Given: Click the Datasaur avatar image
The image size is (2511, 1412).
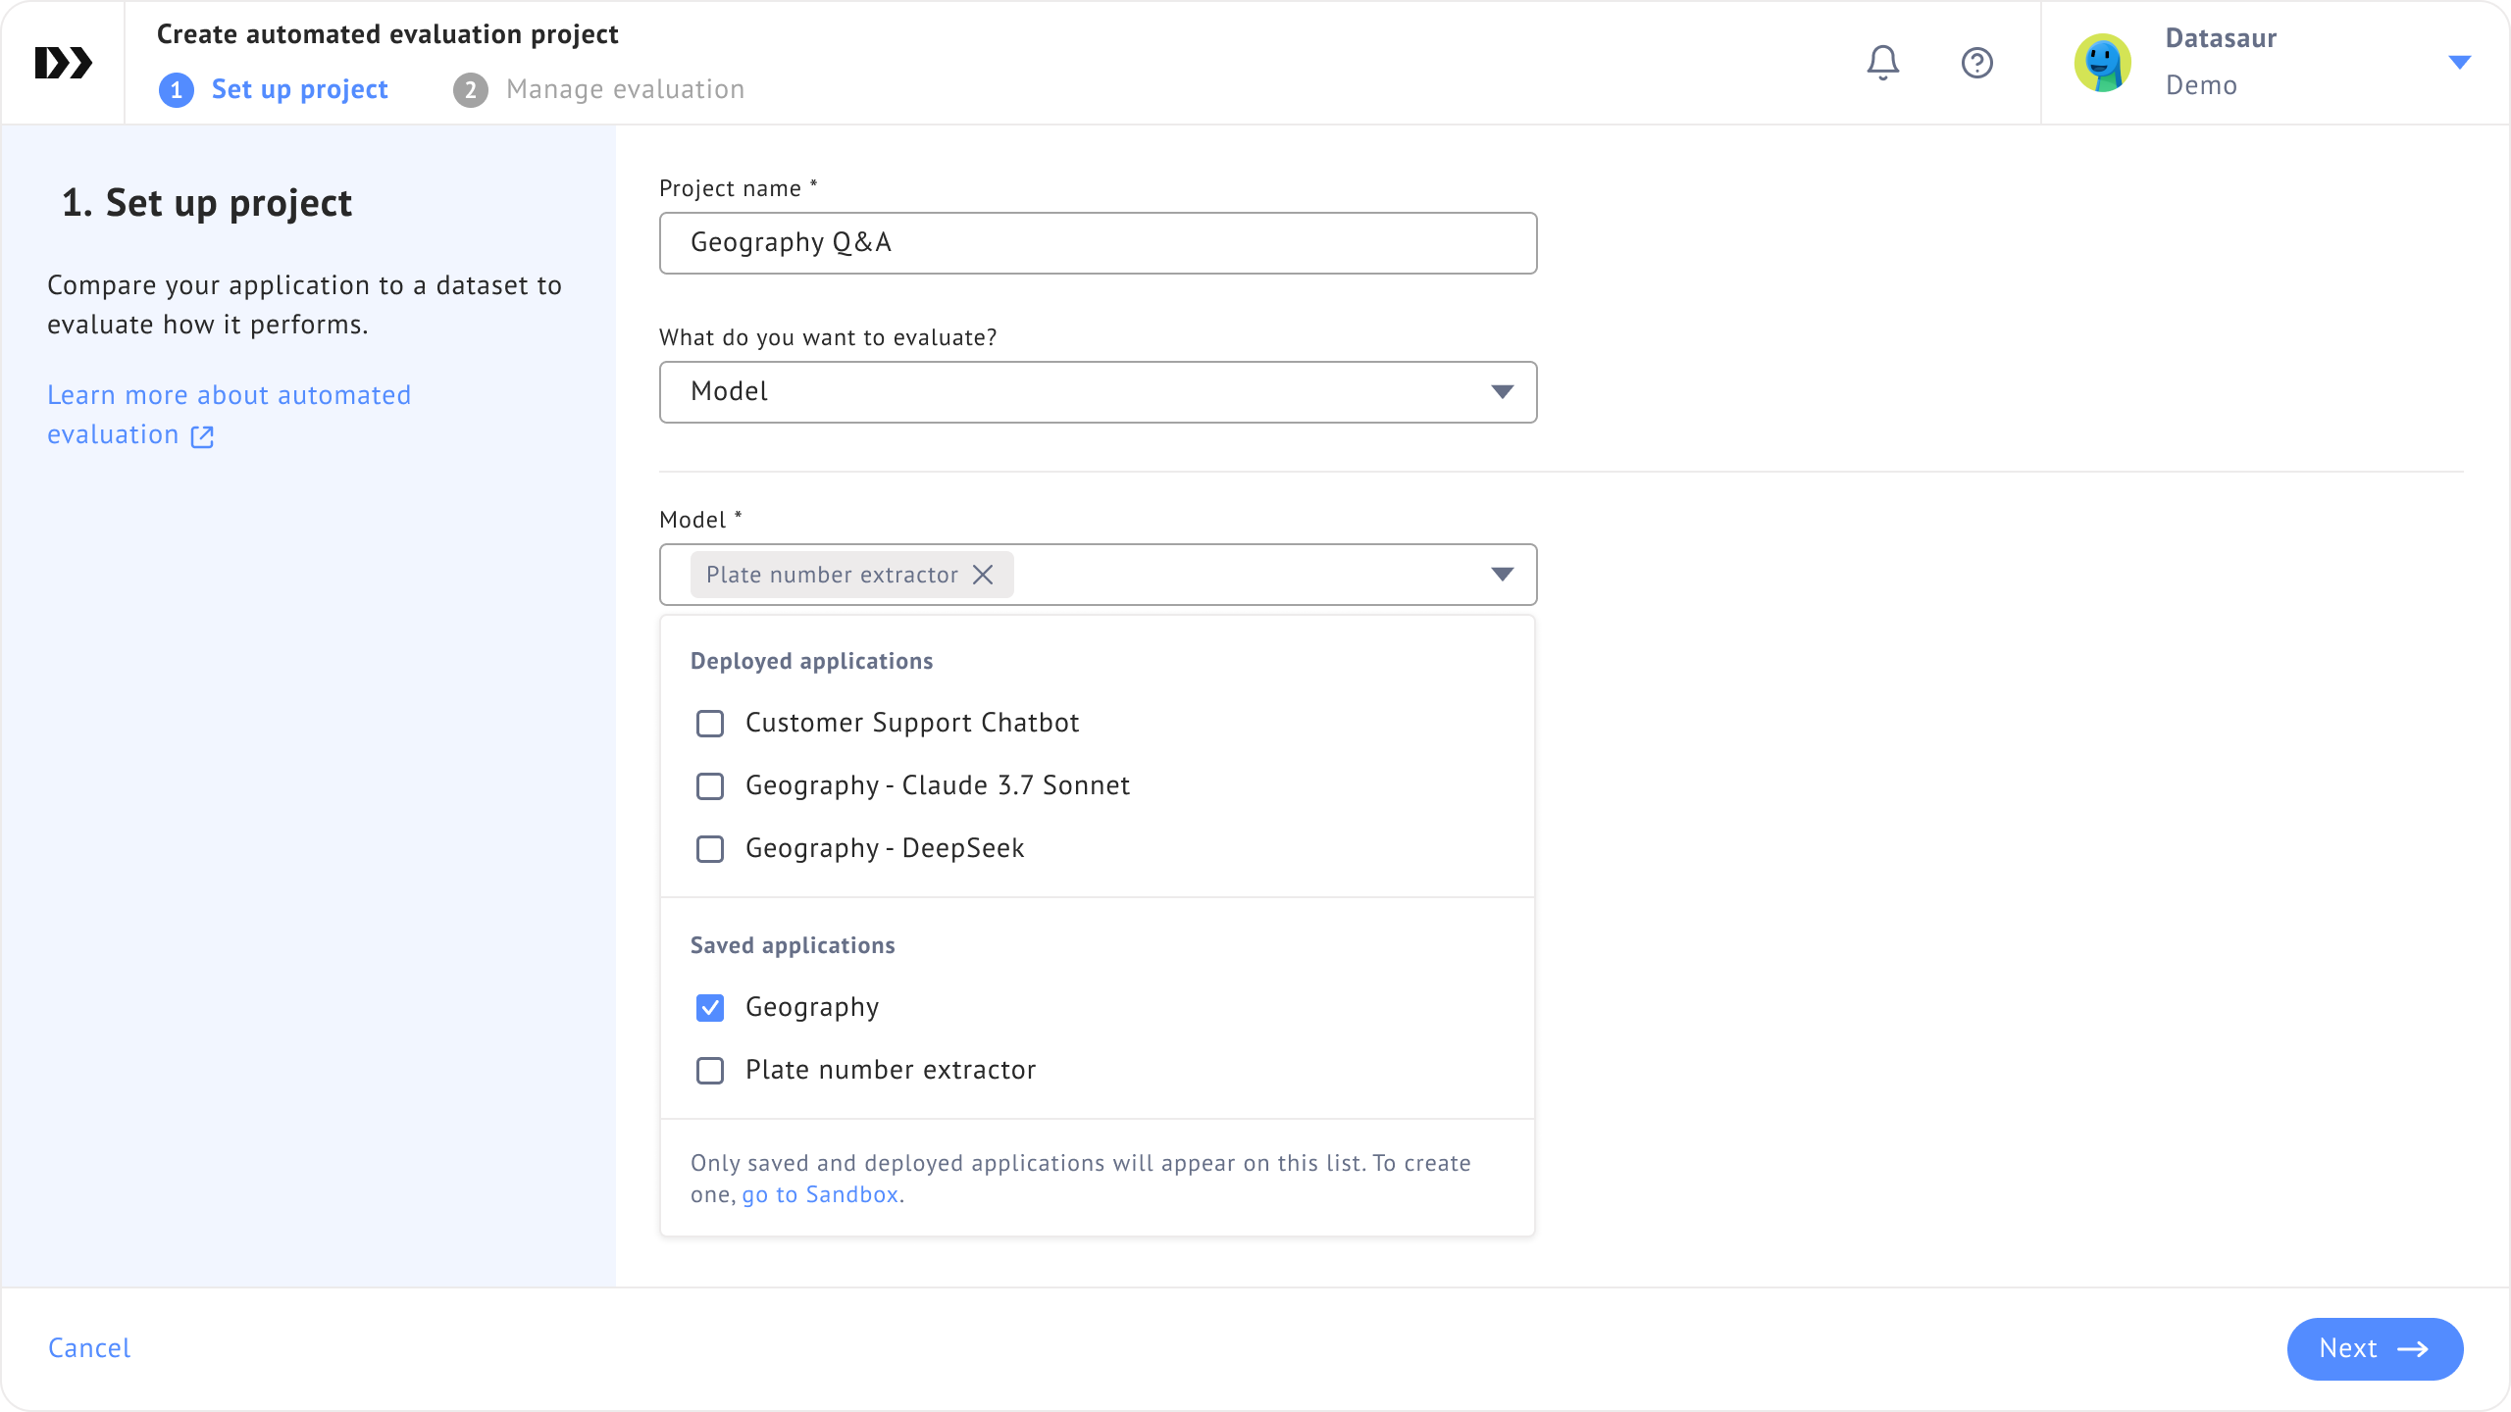Looking at the screenshot, I should (2102, 63).
